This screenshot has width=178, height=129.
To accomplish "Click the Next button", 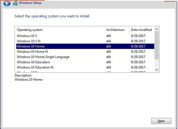I will (161, 121).
